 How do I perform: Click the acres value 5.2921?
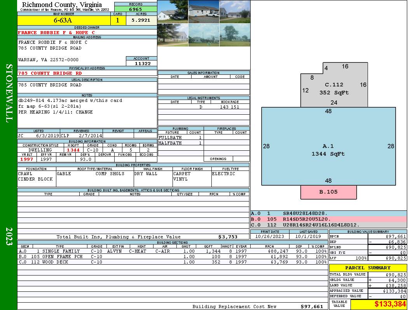[x=141, y=21]
